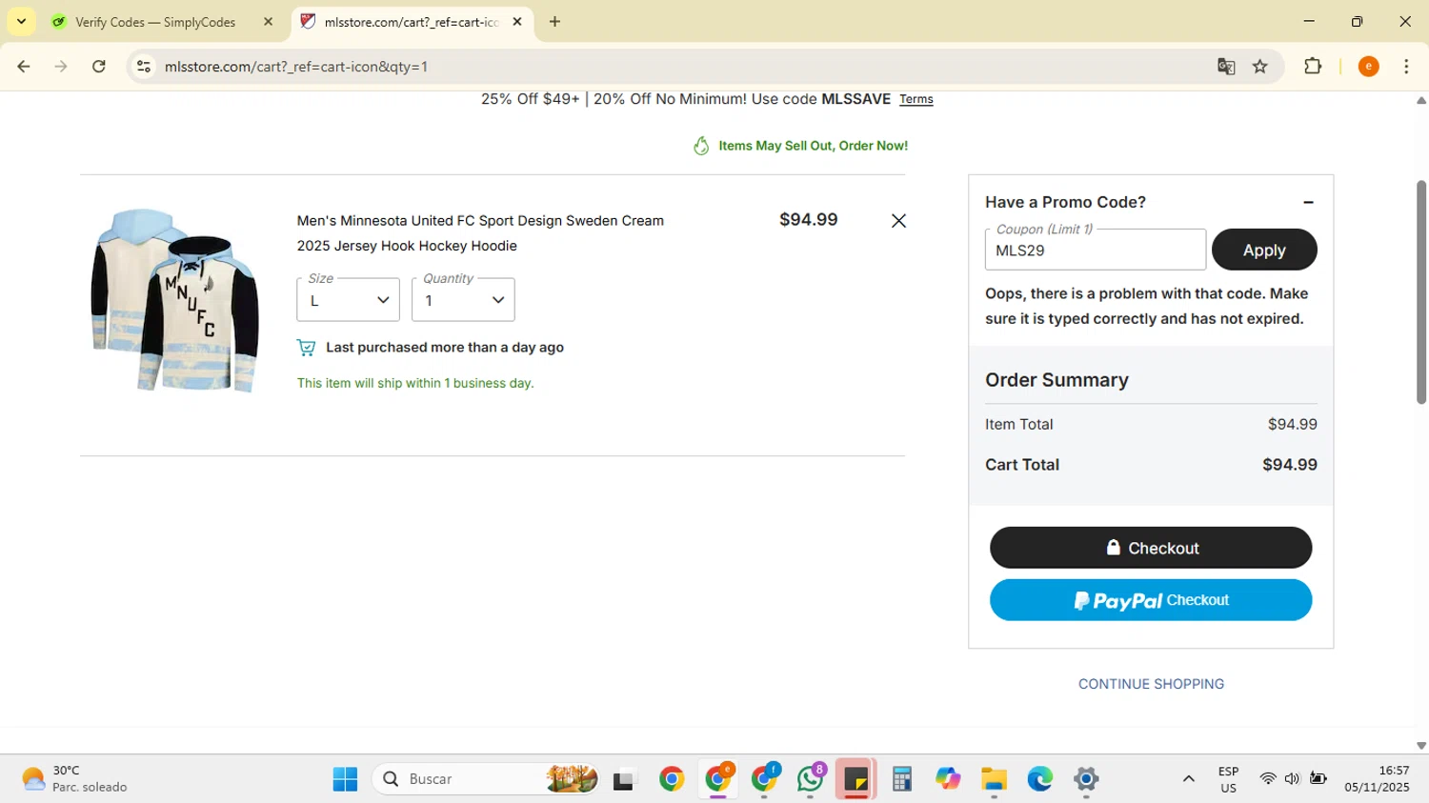Translate this page icon
1429x803 pixels.
coord(1226,67)
